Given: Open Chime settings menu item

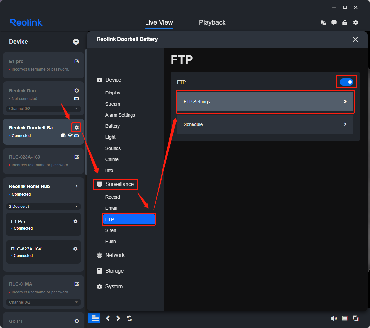Looking at the screenshot, I should (x=112, y=159).
